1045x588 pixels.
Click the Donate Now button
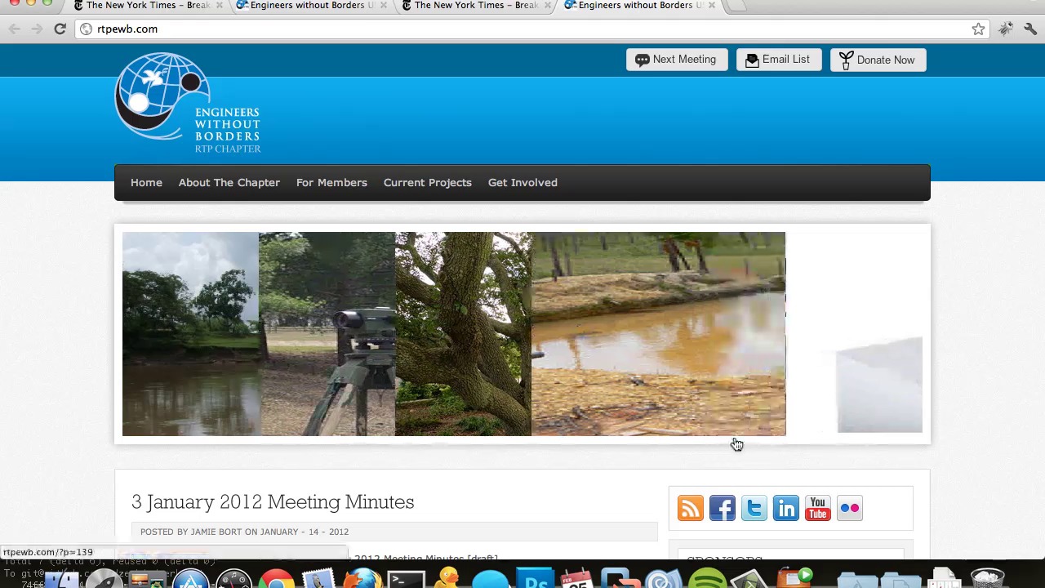(878, 60)
